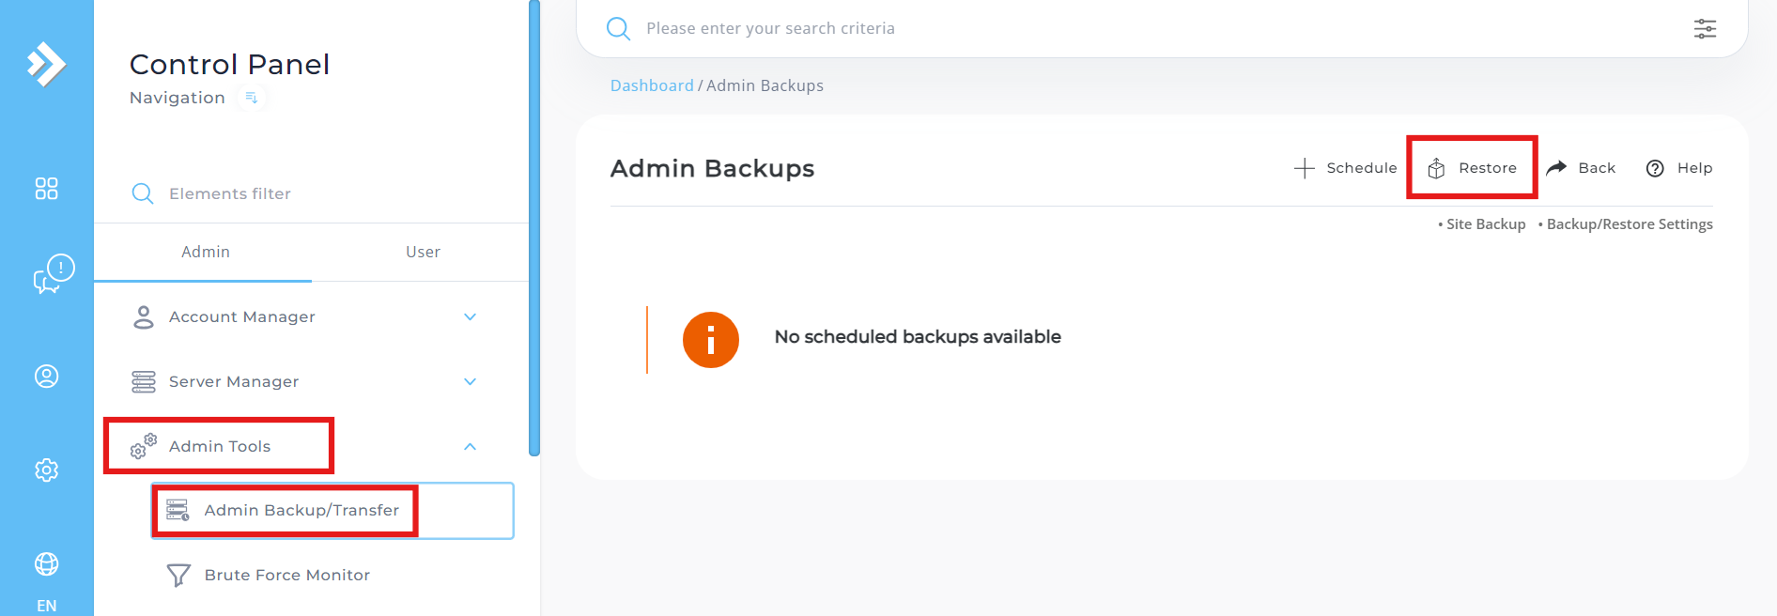Expand the Server Manager chevron
The width and height of the screenshot is (1777, 616).
[470, 381]
